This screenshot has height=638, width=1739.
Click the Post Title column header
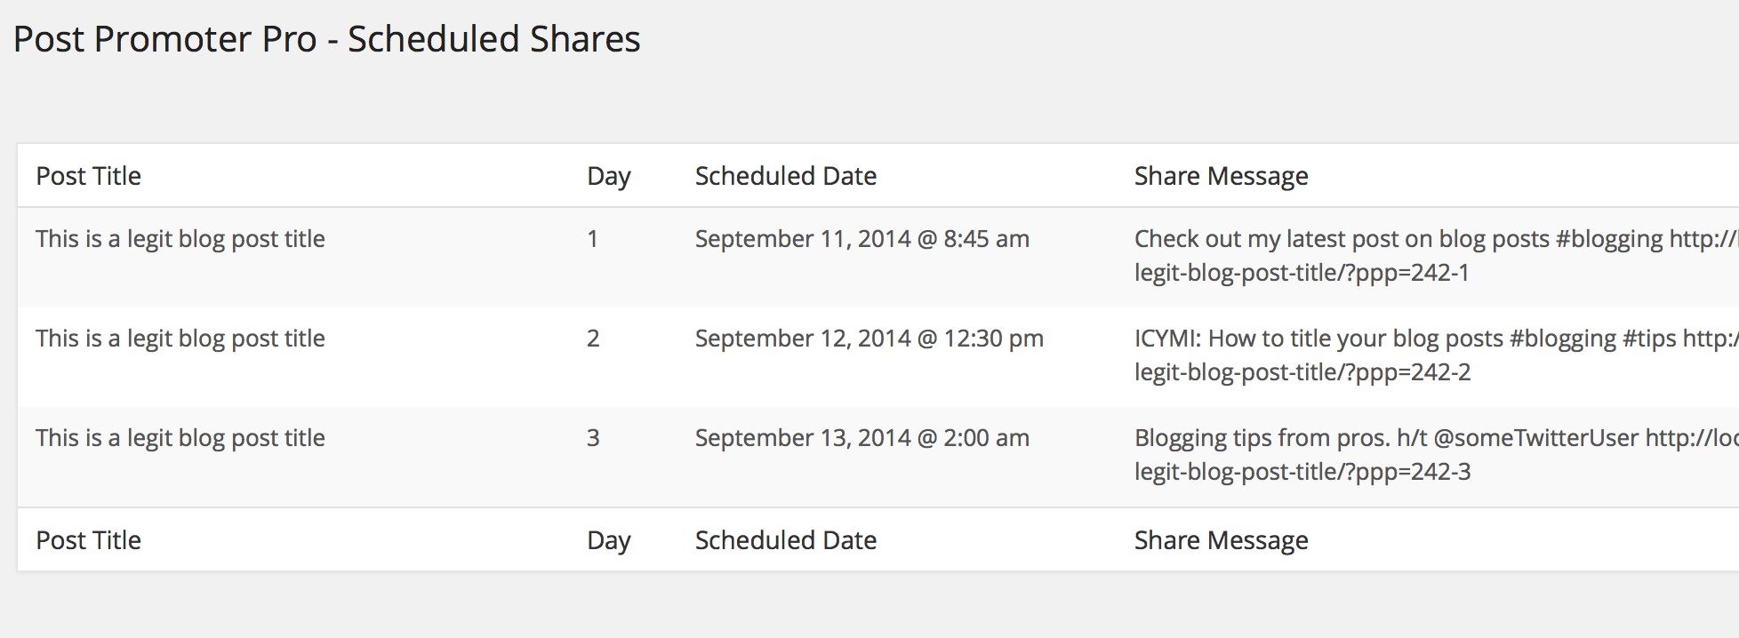[88, 176]
